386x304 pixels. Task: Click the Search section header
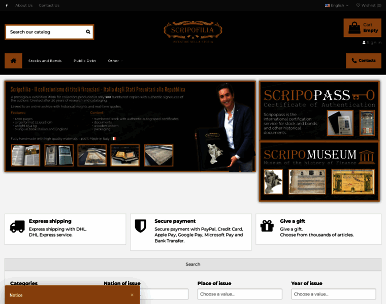[x=193, y=264]
